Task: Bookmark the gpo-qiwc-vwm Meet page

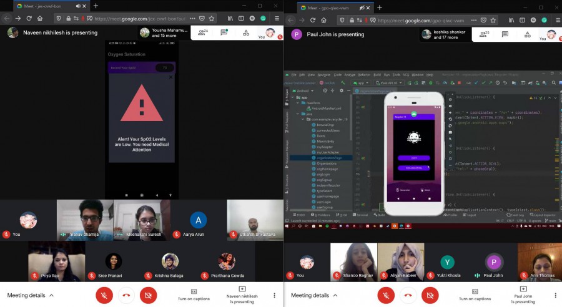Action: [493, 19]
